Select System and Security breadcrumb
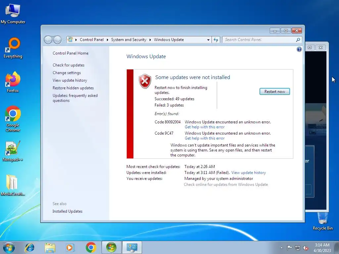This screenshot has width=339, height=254. pyautogui.click(x=129, y=40)
